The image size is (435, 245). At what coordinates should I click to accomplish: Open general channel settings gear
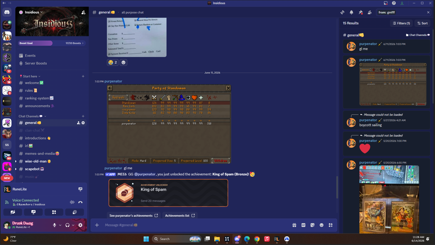[x=83, y=123]
